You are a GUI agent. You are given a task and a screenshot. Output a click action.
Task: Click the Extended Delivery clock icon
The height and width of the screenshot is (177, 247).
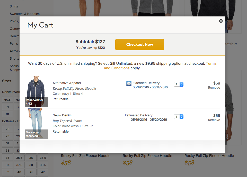pos(129,83)
